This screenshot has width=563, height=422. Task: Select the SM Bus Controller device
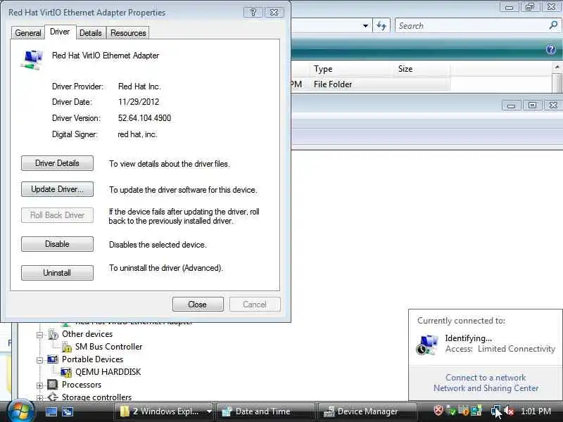109,347
